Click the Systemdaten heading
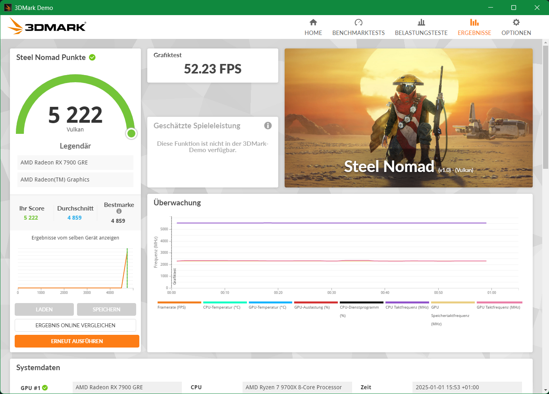The height and width of the screenshot is (394, 549). pyautogui.click(x=38, y=368)
